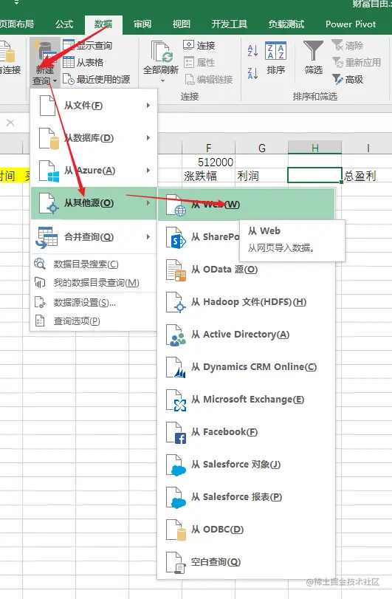Screen dimensions: 392x599
Task: Choose 从 Salesforce 对象(J)
Action: pyautogui.click(x=246, y=464)
